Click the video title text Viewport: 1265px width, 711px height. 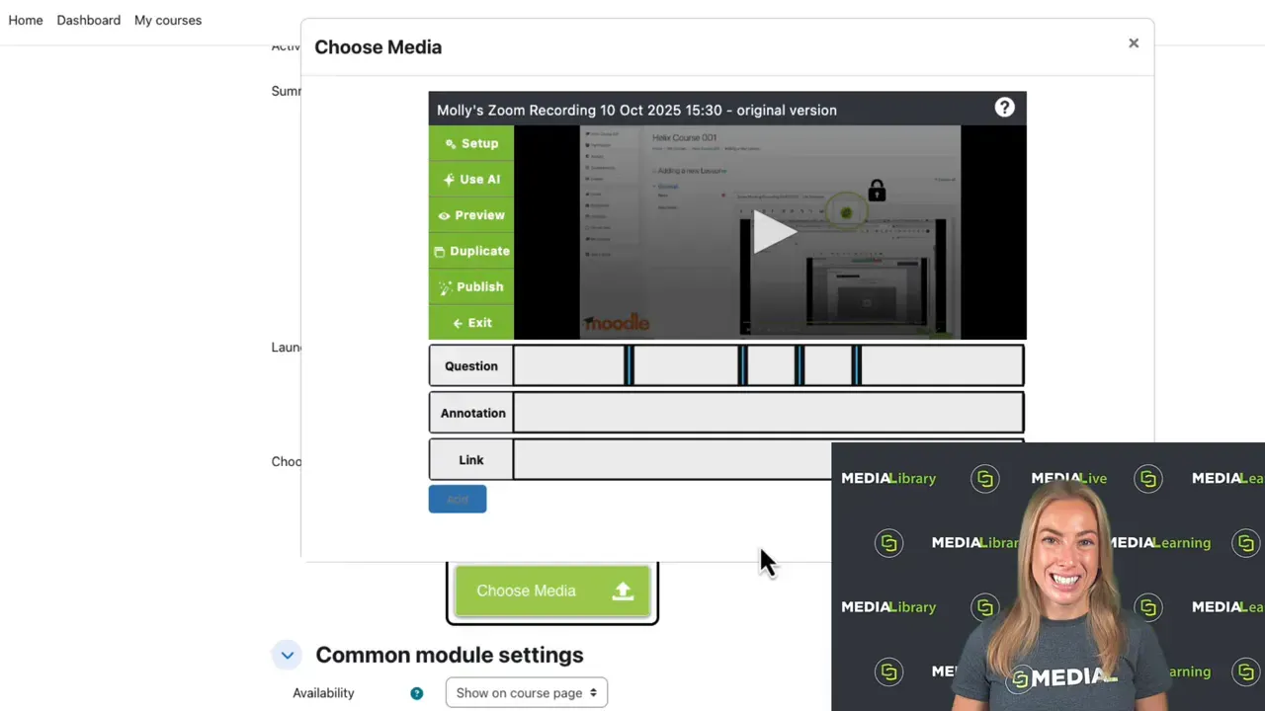point(636,110)
